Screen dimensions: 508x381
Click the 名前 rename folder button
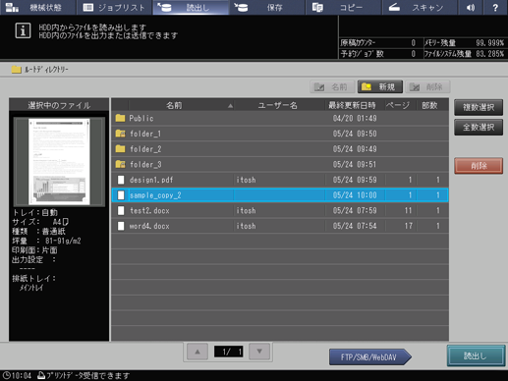click(x=332, y=86)
